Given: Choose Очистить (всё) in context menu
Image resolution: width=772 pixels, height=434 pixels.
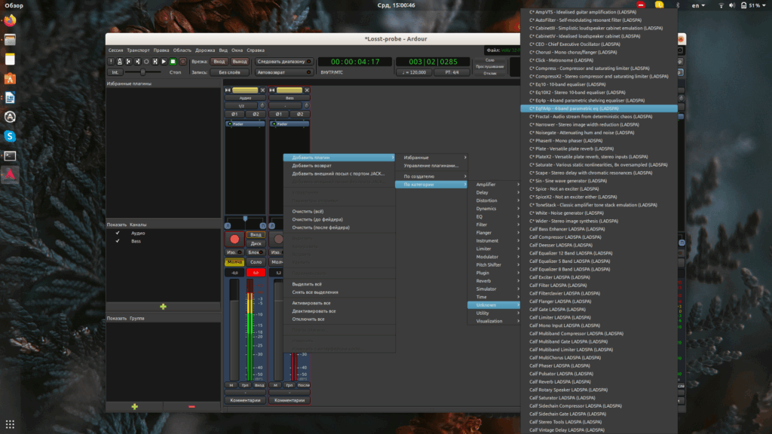Looking at the screenshot, I should pyautogui.click(x=339, y=212).
